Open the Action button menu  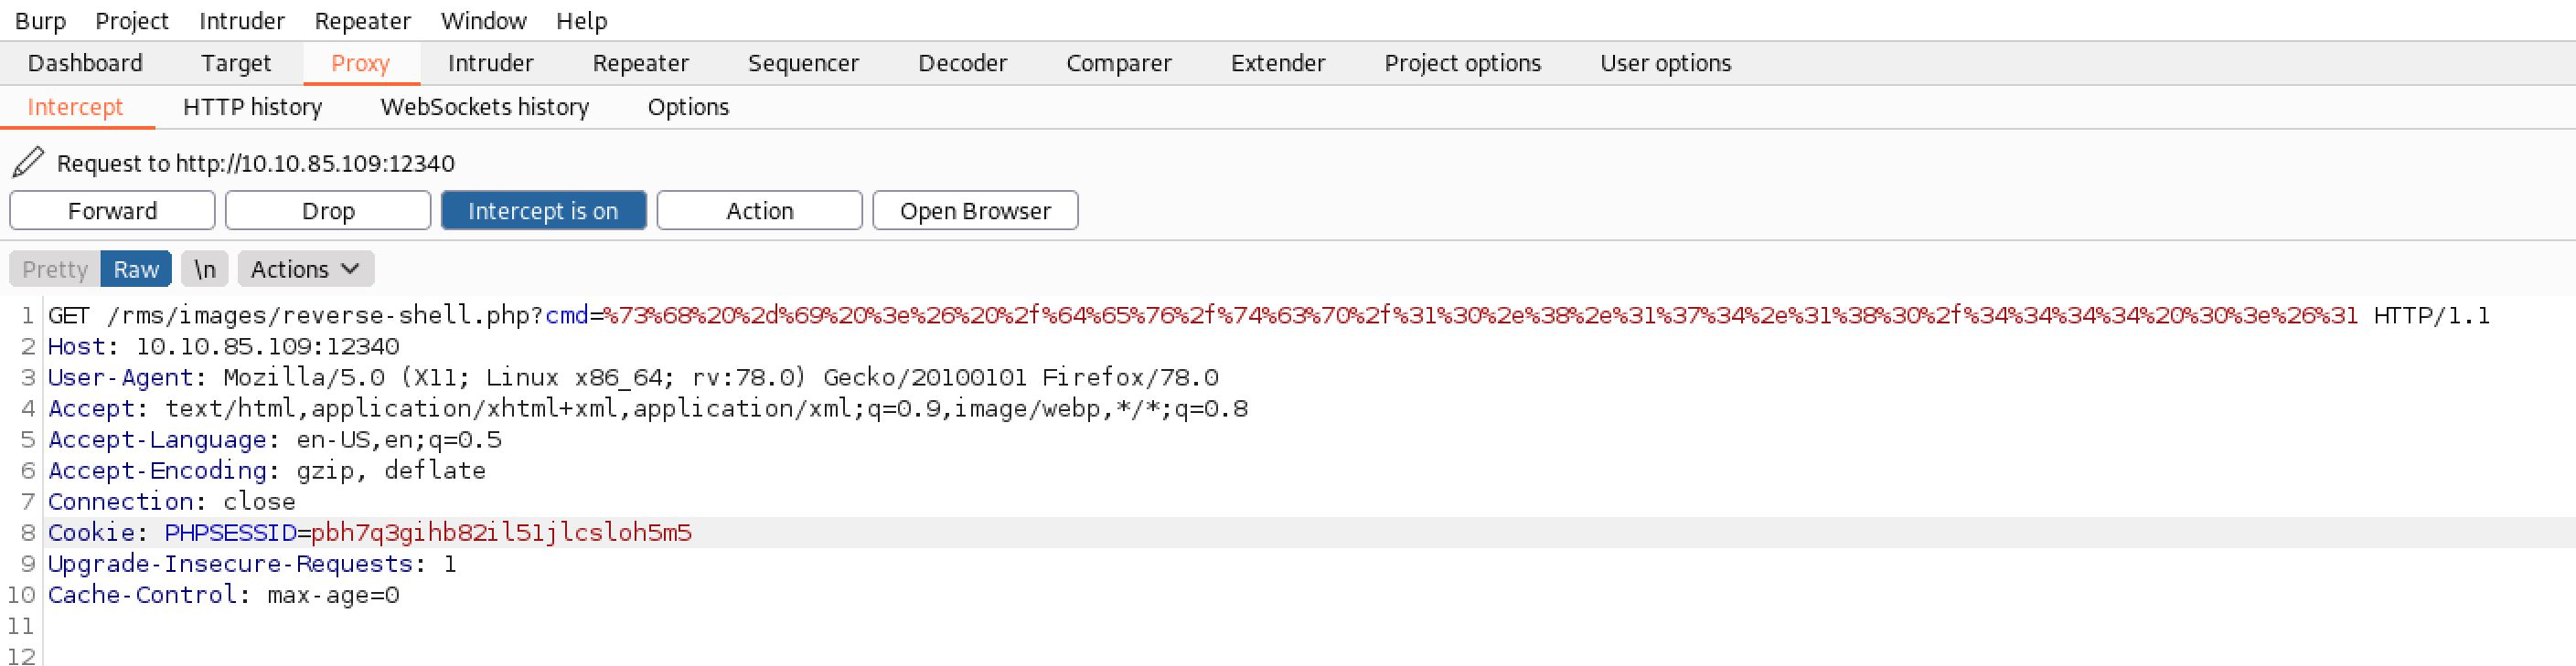759,211
